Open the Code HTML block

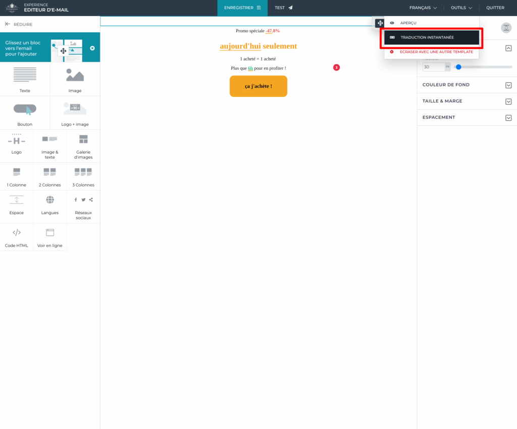point(16,236)
